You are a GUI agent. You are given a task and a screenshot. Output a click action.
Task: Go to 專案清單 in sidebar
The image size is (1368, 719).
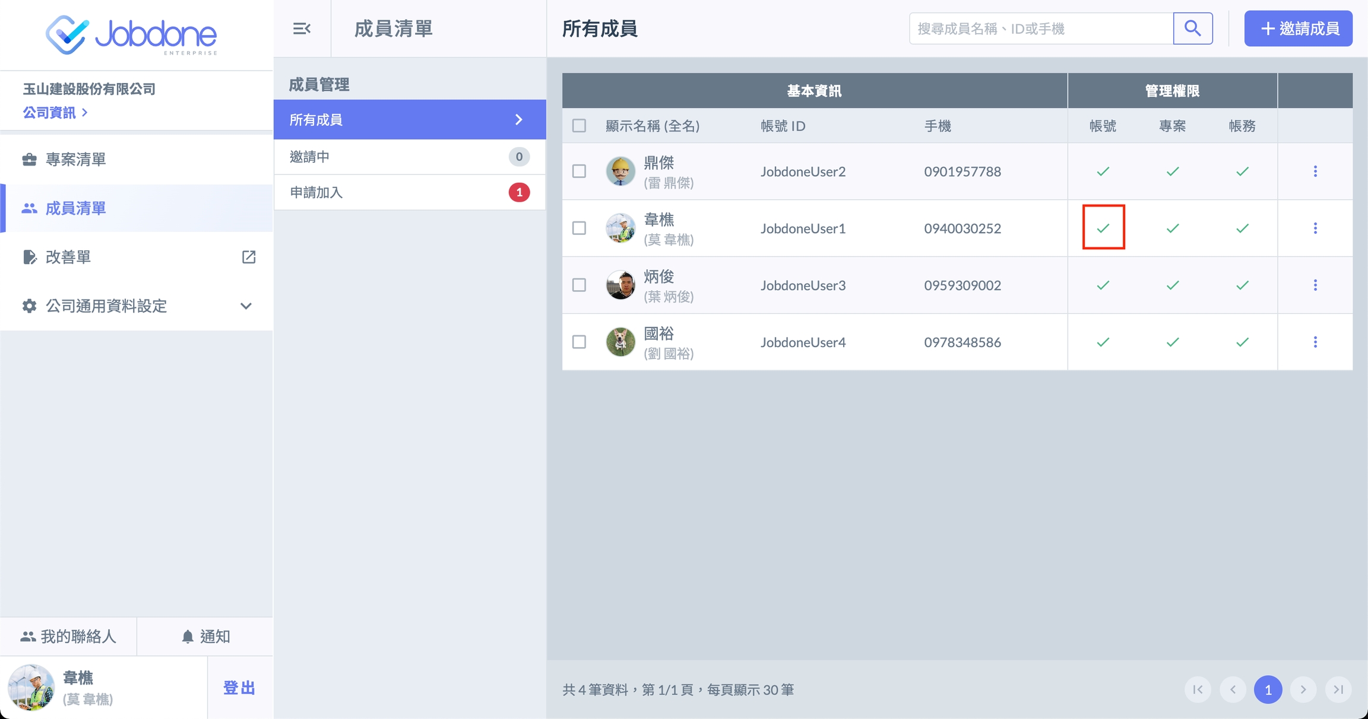tap(76, 159)
